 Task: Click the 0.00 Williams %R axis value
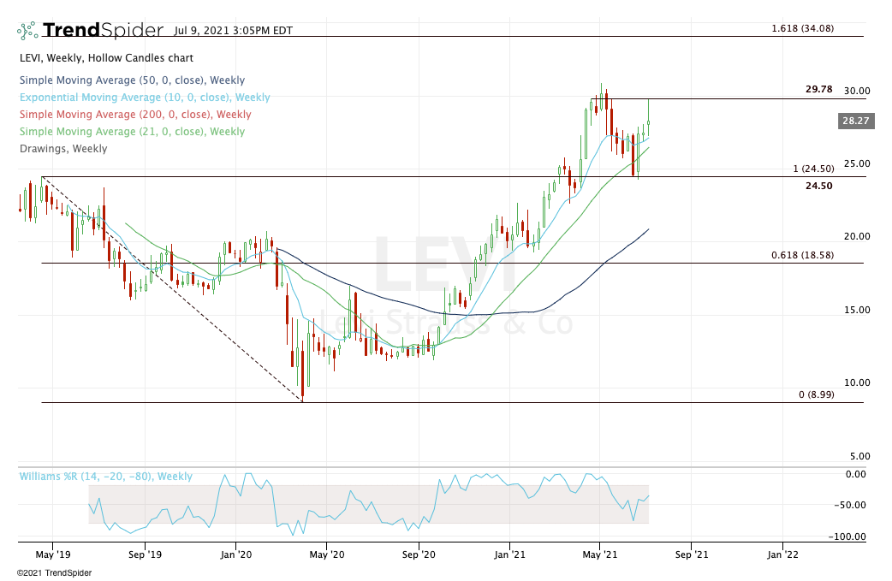(855, 475)
